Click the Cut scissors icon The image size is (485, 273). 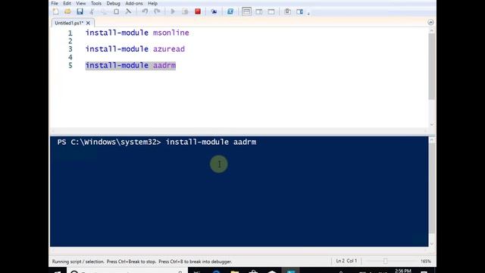pos(92,12)
